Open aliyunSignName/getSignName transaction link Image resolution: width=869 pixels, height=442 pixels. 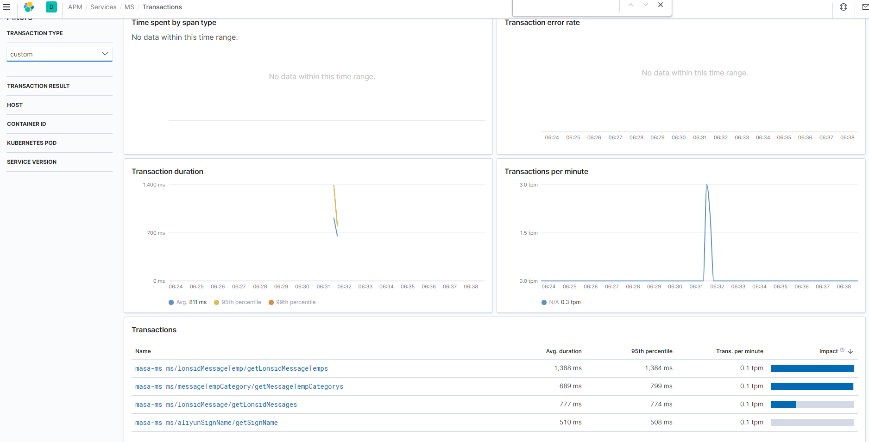tap(207, 423)
